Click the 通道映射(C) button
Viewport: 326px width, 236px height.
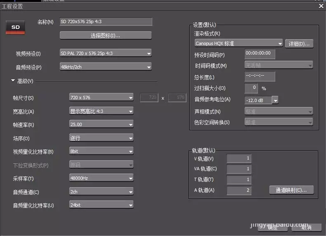point(291,190)
